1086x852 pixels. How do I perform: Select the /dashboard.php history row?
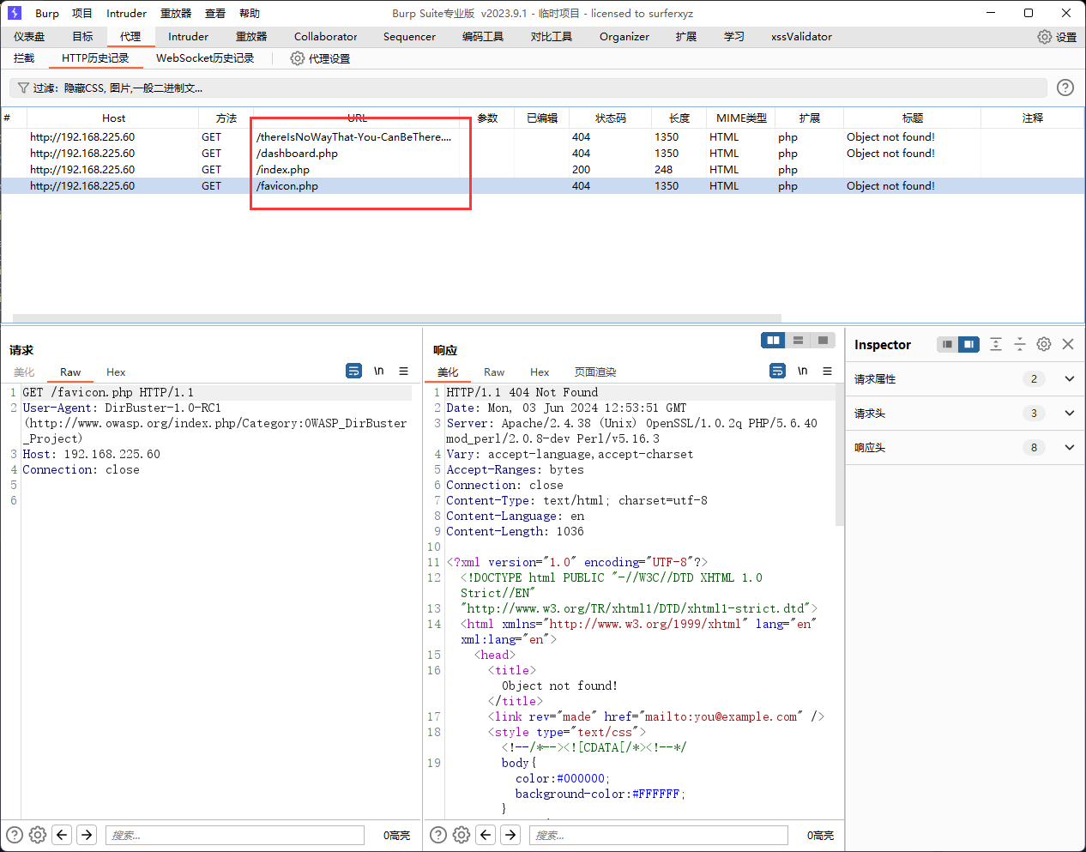(542, 154)
